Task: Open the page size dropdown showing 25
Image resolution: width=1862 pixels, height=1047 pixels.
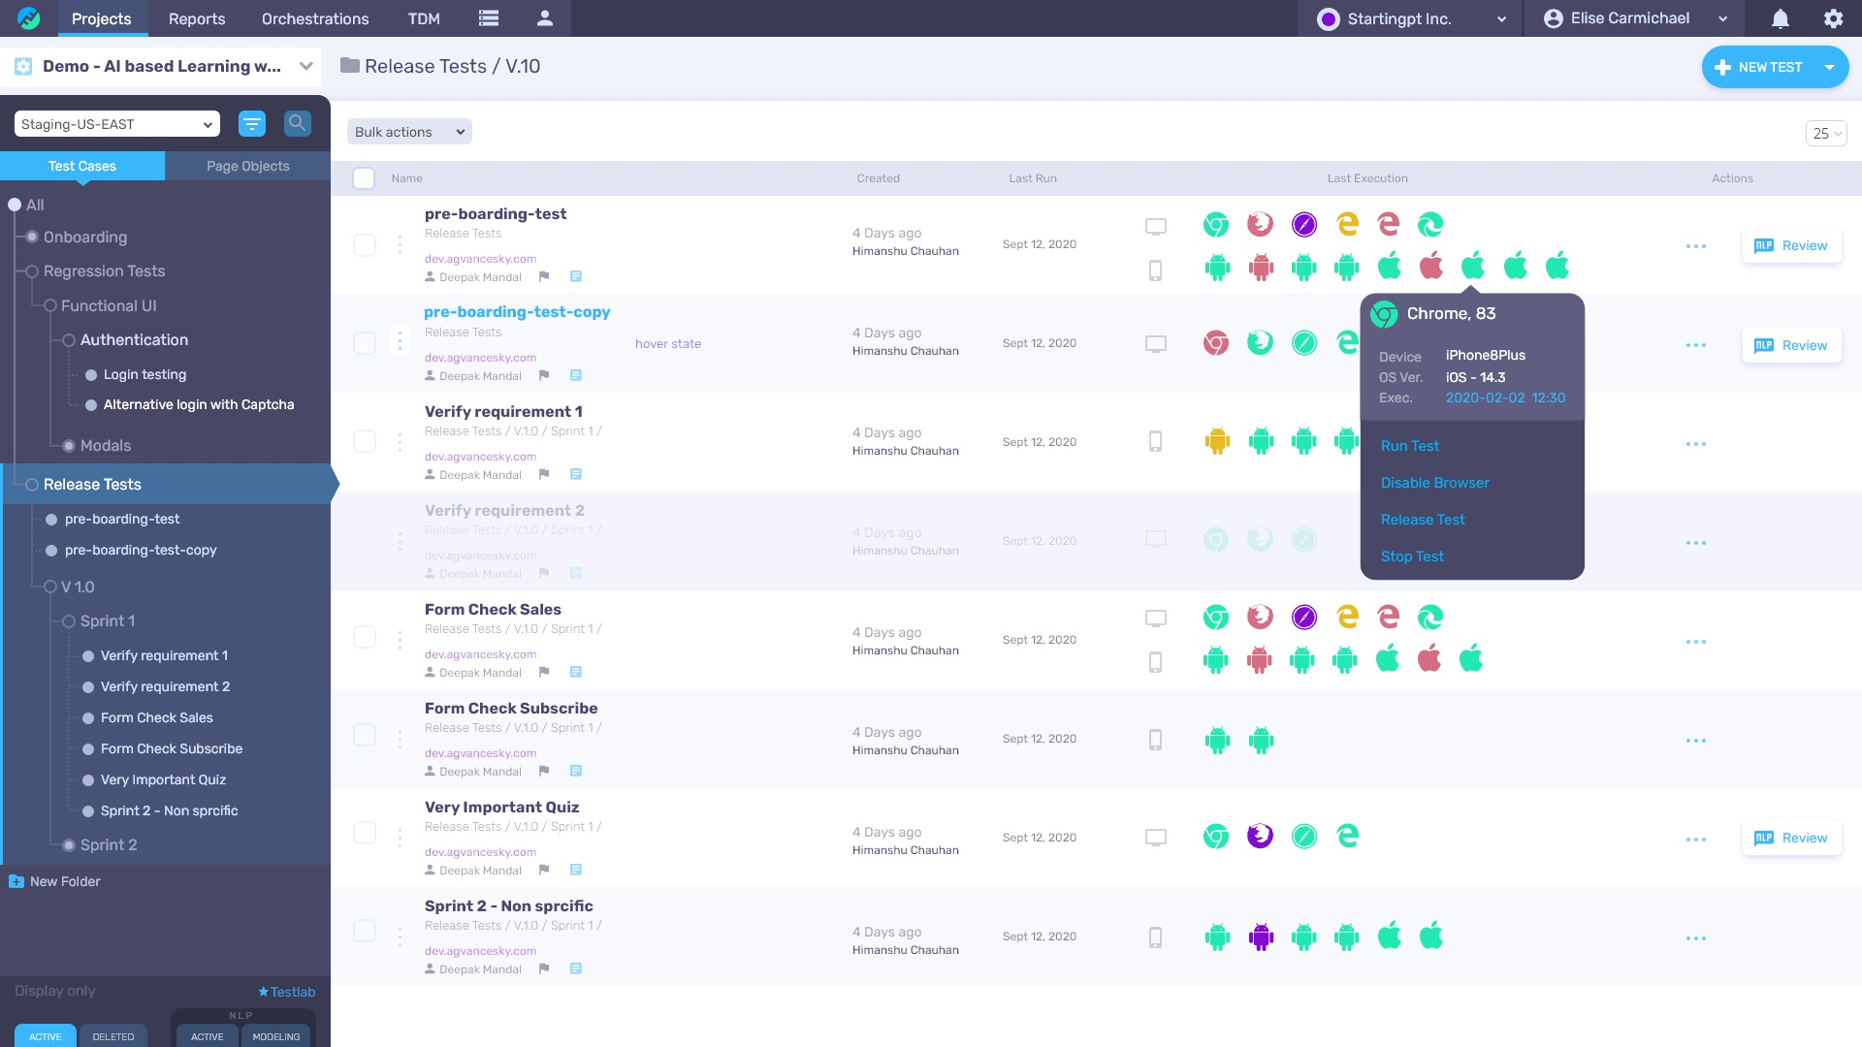Action: point(1825,133)
